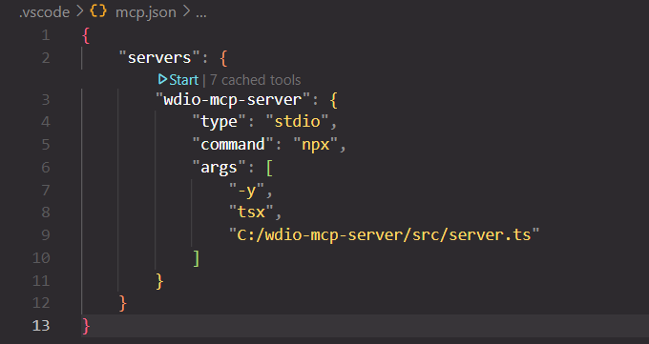Click the closing yellow brace on line 11

(x=159, y=281)
